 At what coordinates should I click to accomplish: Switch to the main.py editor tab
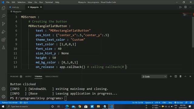click(15, 7)
